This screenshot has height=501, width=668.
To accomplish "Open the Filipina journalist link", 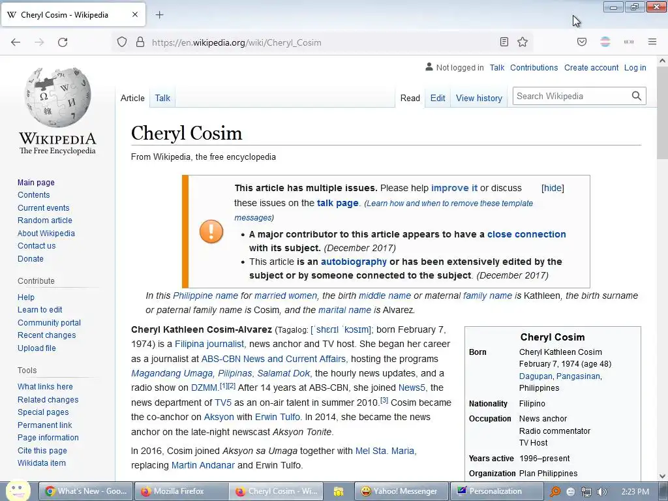I will (x=209, y=344).
